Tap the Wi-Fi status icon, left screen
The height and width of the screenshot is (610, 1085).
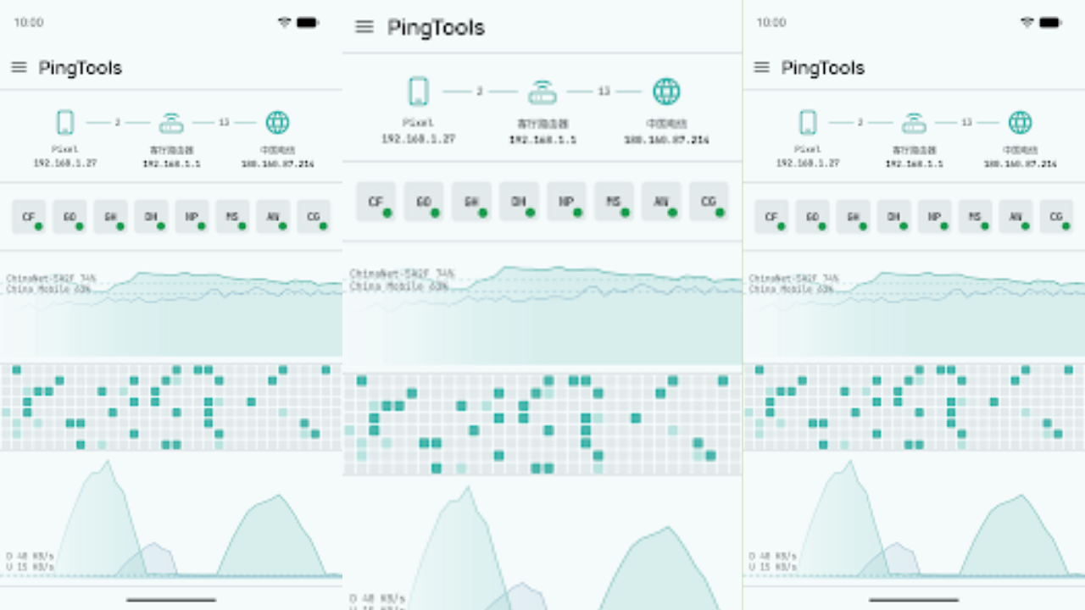pos(284,23)
